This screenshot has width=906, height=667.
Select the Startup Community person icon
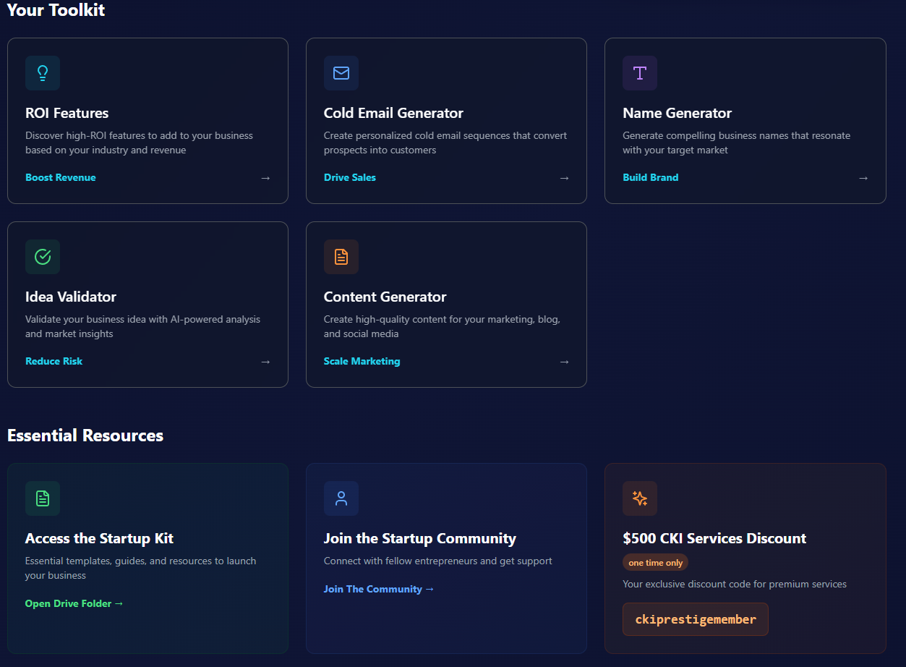pos(341,498)
